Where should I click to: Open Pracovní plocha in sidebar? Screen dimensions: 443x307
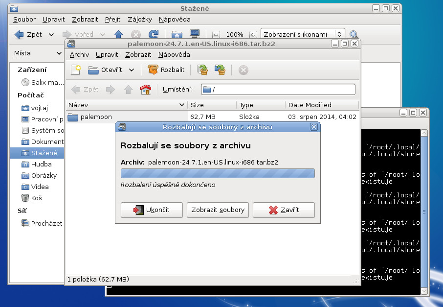pos(43,119)
